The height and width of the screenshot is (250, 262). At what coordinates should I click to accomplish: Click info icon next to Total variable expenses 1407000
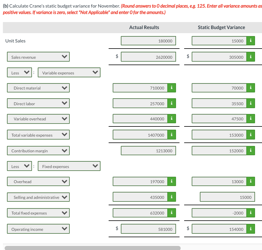tap(172, 135)
